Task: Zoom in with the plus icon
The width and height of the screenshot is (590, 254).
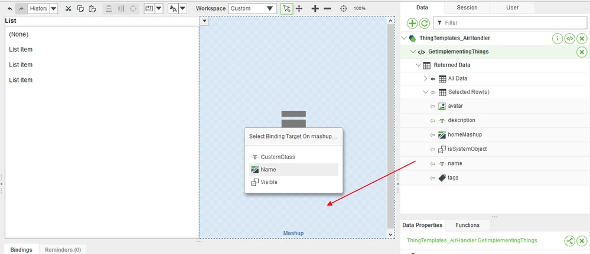Action: (315, 8)
